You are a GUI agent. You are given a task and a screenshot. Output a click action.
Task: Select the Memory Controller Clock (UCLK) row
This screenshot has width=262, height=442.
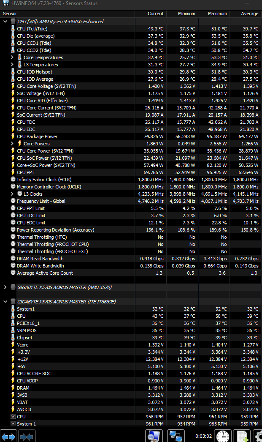[x=131, y=187]
